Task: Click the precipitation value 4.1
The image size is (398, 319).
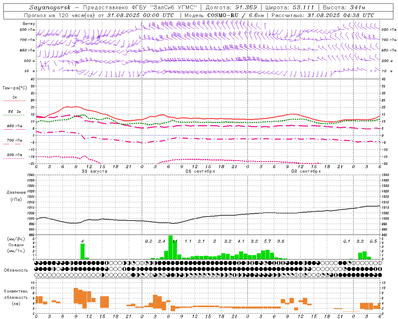Action: click(241, 241)
